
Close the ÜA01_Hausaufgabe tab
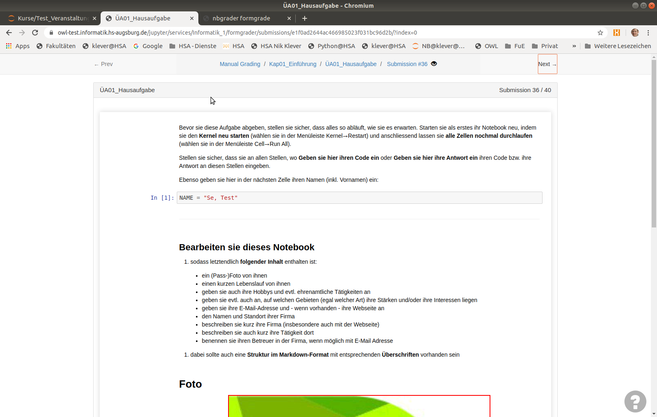pyautogui.click(x=192, y=18)
